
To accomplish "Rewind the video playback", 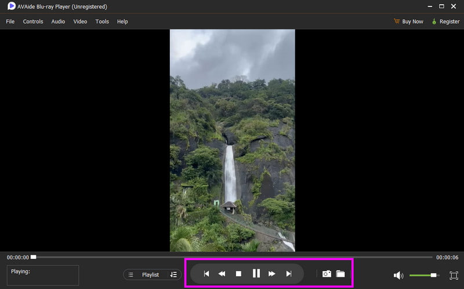I will coord(222,274).
